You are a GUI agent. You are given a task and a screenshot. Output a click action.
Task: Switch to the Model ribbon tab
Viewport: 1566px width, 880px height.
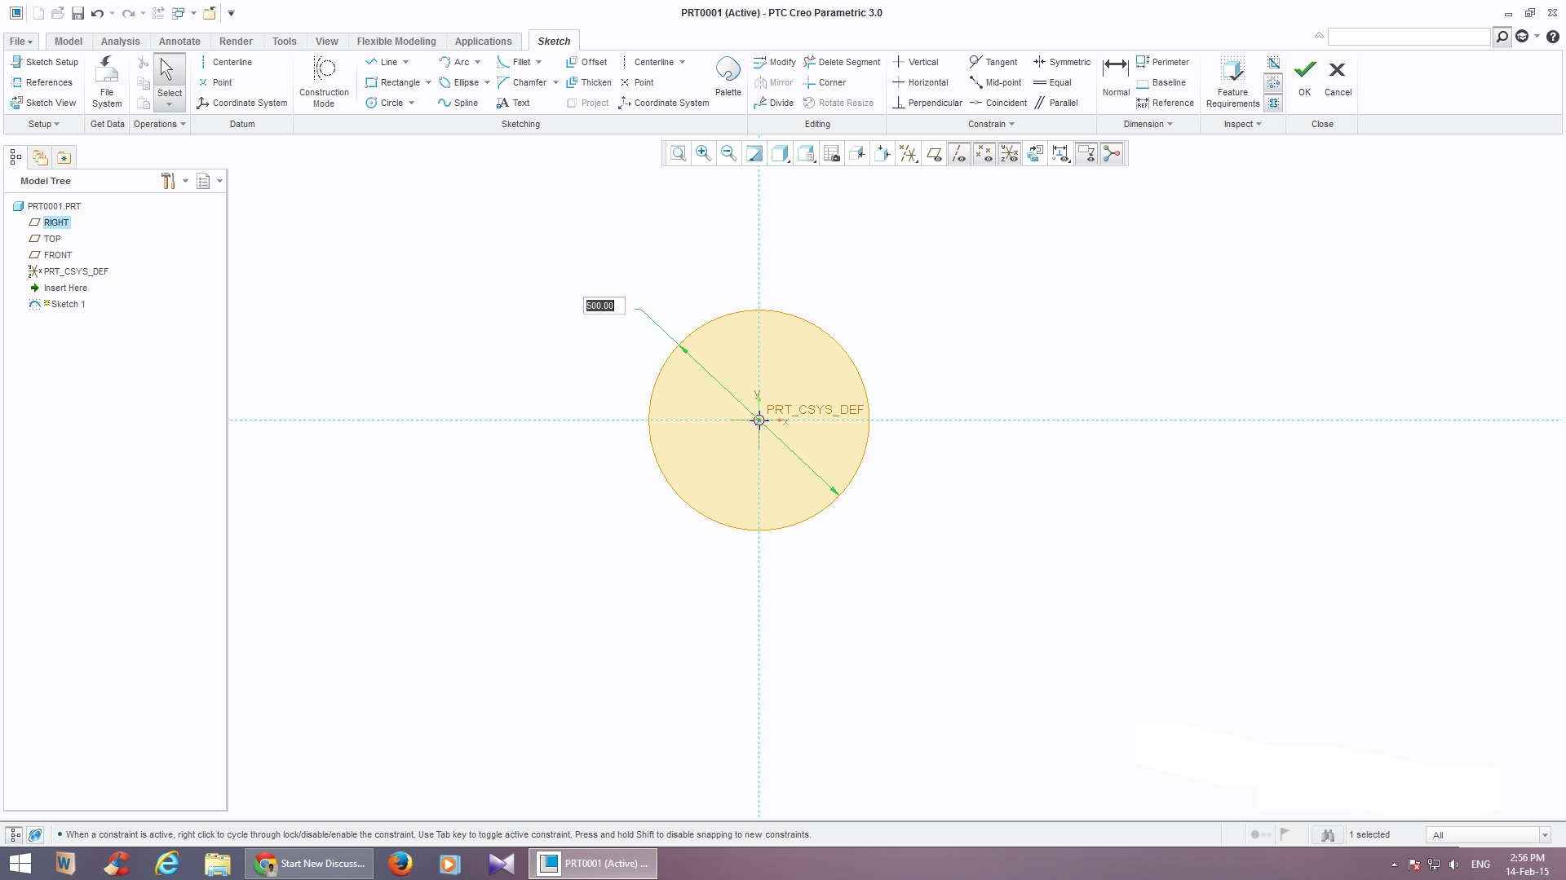(x=68, y=41)
